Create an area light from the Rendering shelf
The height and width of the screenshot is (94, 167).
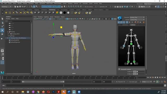(x=21, y=13)
